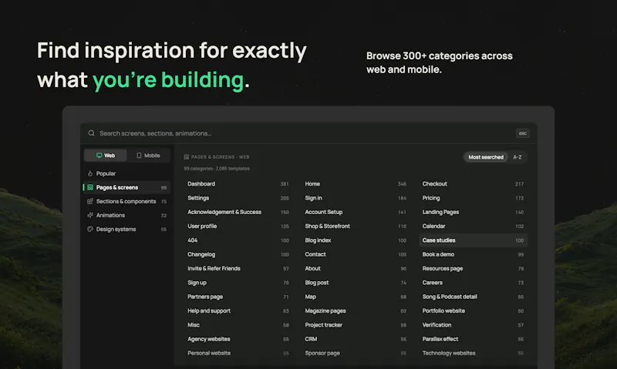
Task: Open the Personal website category
Action: (238, 354)
